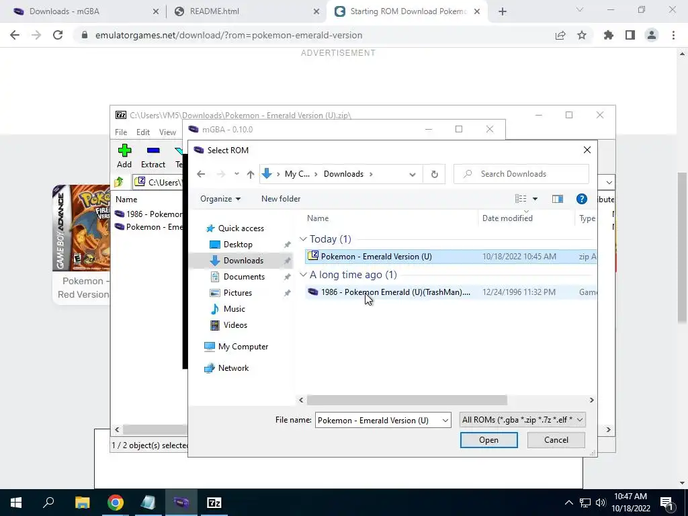Click the Back arrow in Select ROM dialog
This screenshot has width=688, height=516.
click(201, 174)
